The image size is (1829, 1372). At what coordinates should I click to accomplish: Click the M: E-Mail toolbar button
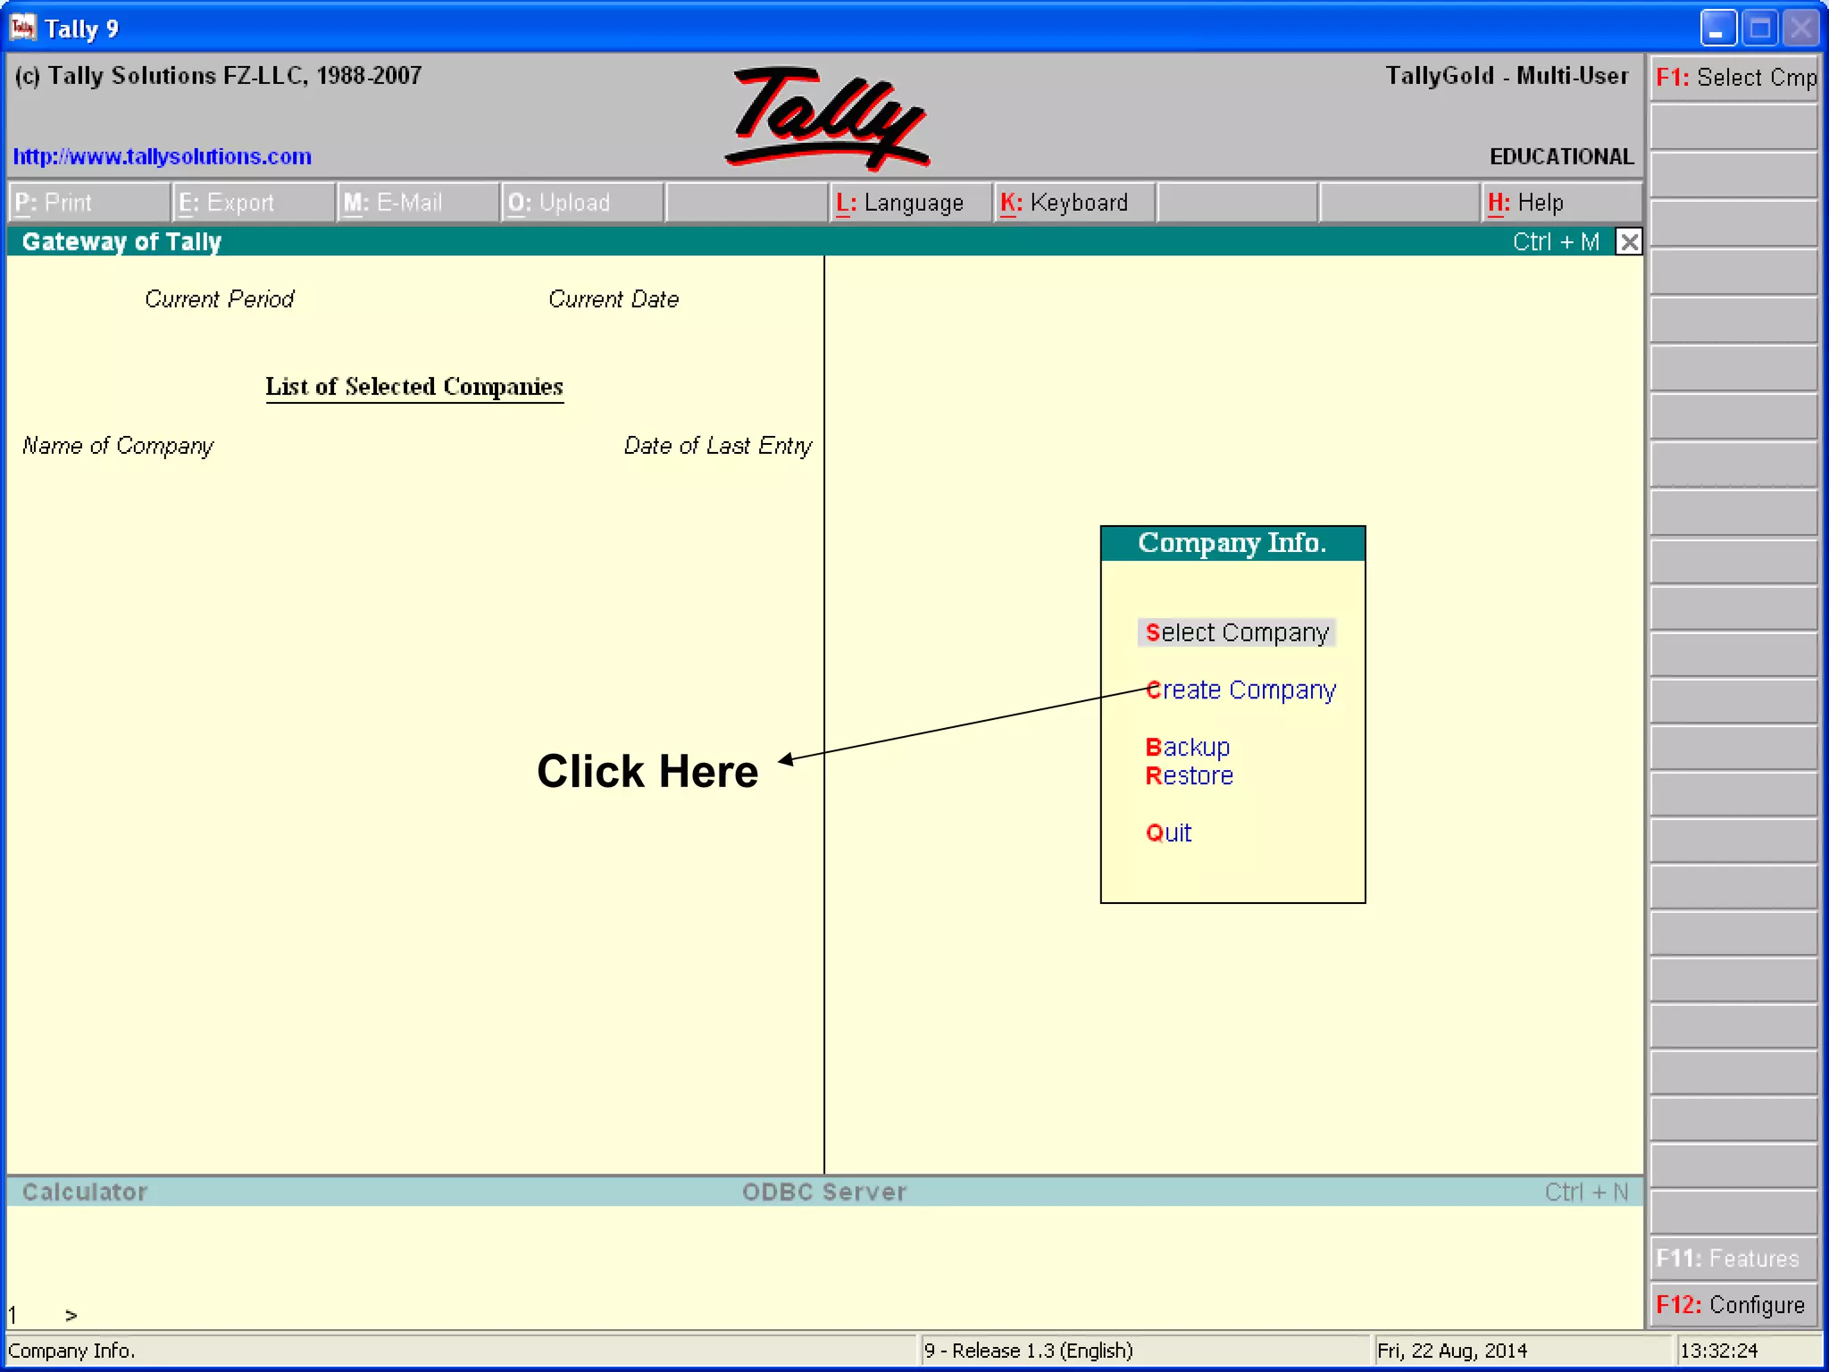tap(393, 203)
